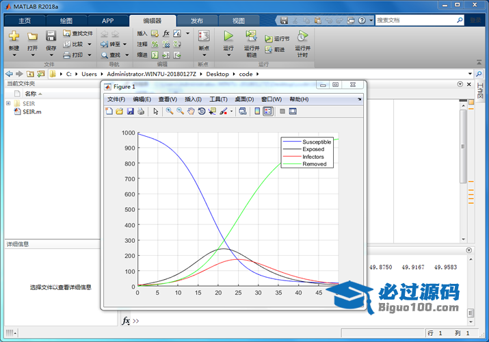Toggle the Data Cursor tool in Figure 1
Image resolution: width=489 pixels, height=342 pixels.
coord(213,111)
